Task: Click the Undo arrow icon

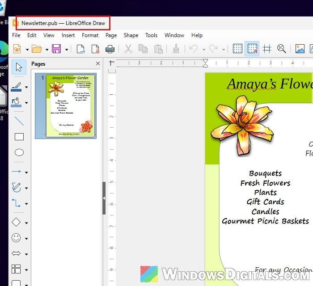Action: pyautogui.click(x=194, y=49)
